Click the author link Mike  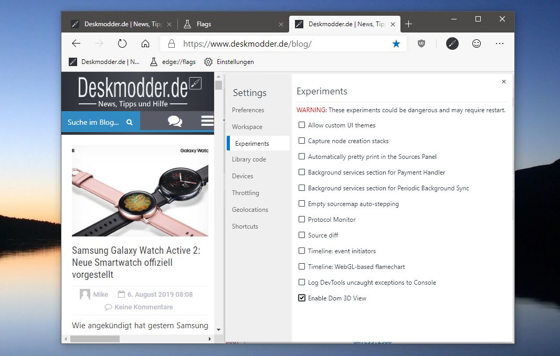coord(100,294)
